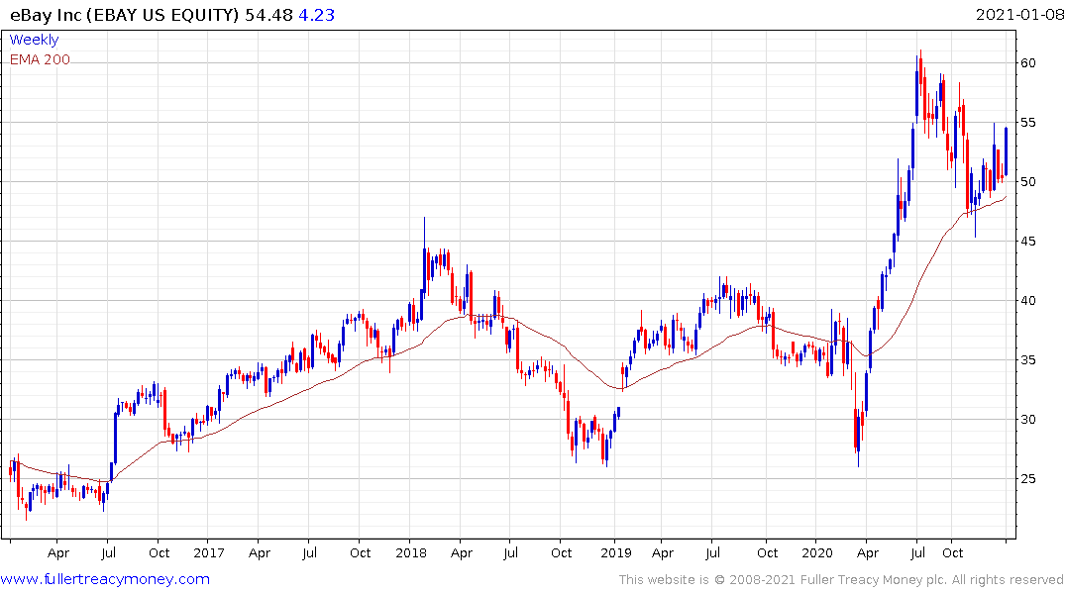Click the 2021-01-08 date label
Screen dimensions: 1065x594
click(x=1018, y=14)
